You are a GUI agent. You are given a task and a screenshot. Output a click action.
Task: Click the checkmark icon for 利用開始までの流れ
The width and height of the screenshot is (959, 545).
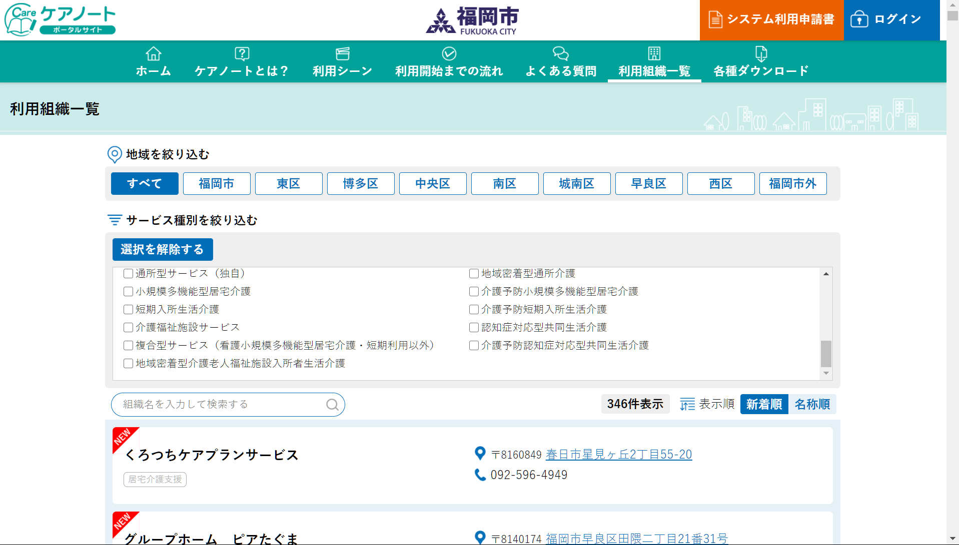click(x=449, y=53)
